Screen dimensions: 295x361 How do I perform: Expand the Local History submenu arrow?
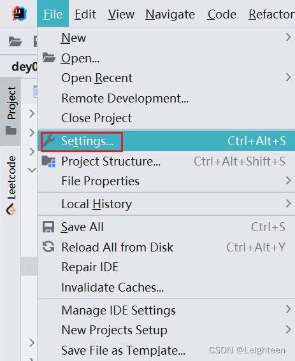point(288,203)
